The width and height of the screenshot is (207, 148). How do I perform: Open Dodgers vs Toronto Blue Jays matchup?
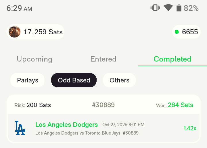tap(78, 133)
